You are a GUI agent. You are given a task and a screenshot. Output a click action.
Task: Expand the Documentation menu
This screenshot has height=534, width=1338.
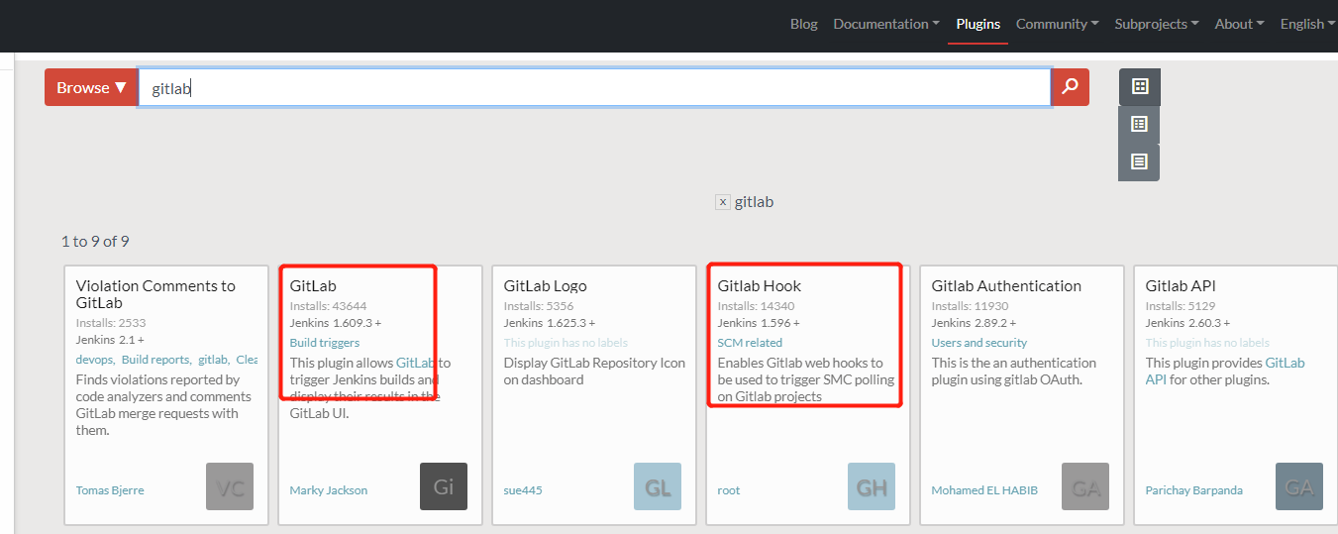coord(886,24)
